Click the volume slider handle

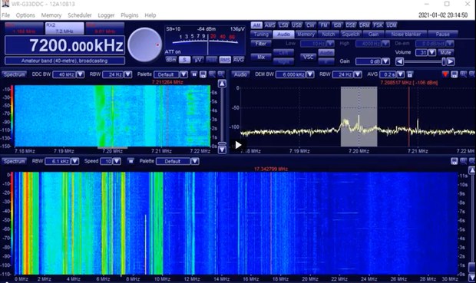pyautogui.click(x=444, y=61)
